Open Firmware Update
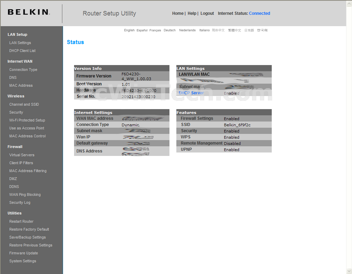This screenshot has width=352, height=274. click(23, 253)
